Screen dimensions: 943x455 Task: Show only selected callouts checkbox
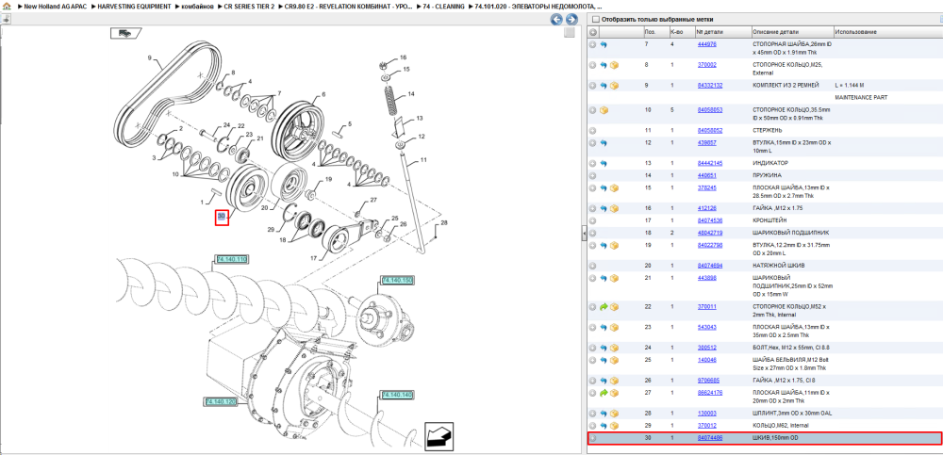pyautogui.click(x=596, y=19)
